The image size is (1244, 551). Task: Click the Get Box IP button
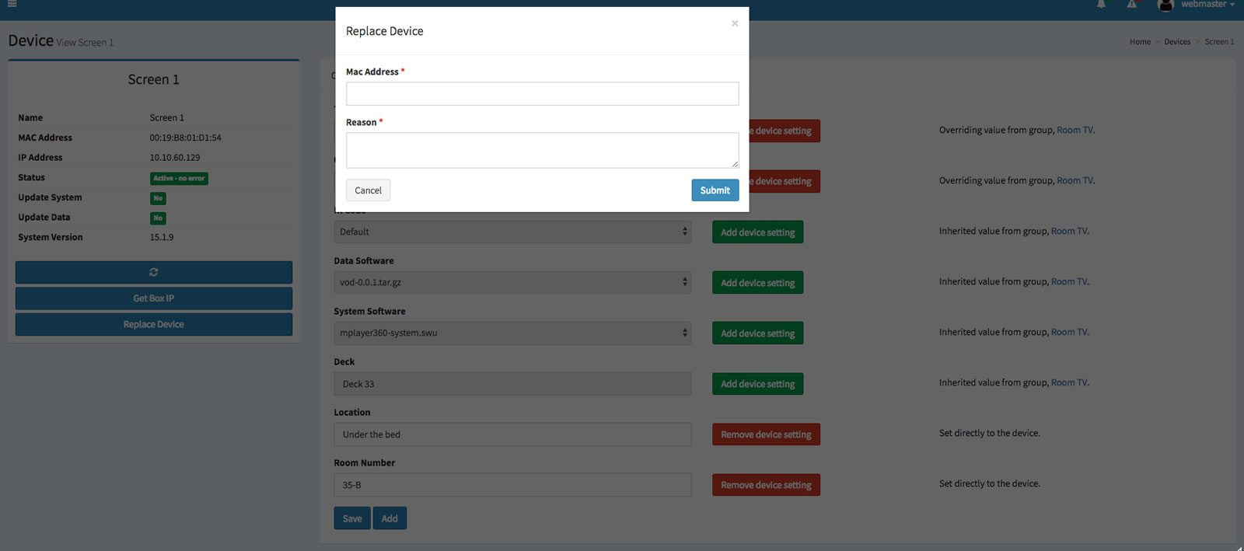click(154, 298)
